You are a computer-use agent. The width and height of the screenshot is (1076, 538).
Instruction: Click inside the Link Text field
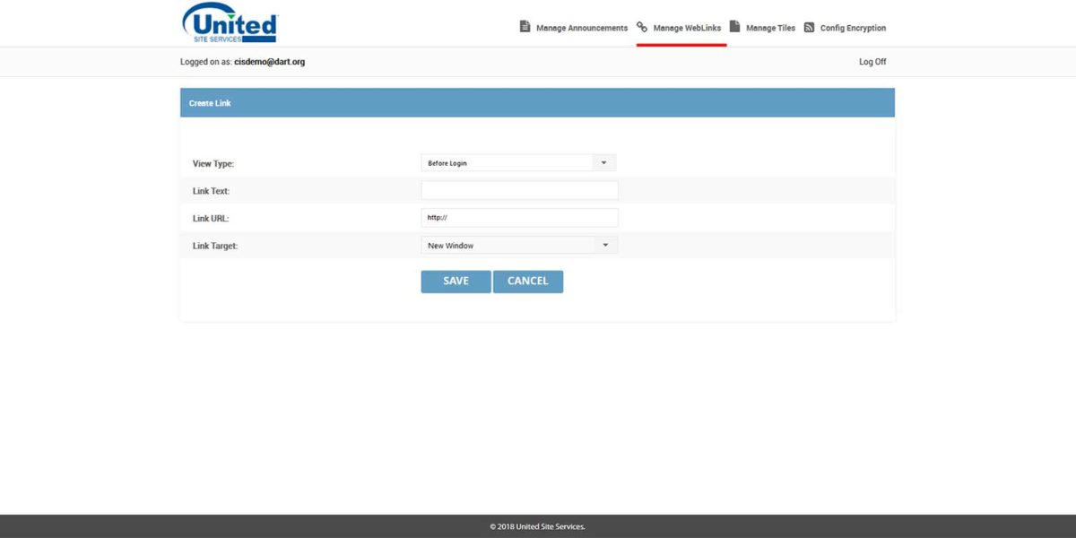[x=519, y=189]
